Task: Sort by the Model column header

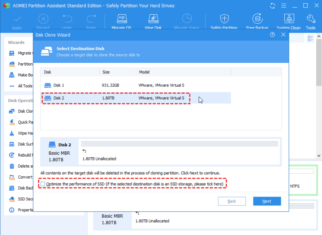Action: point(183,72)
